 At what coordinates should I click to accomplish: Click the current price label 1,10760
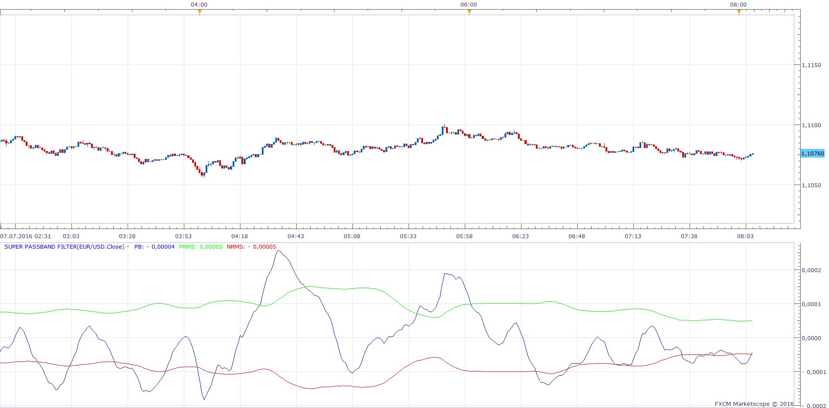[813, 154]
